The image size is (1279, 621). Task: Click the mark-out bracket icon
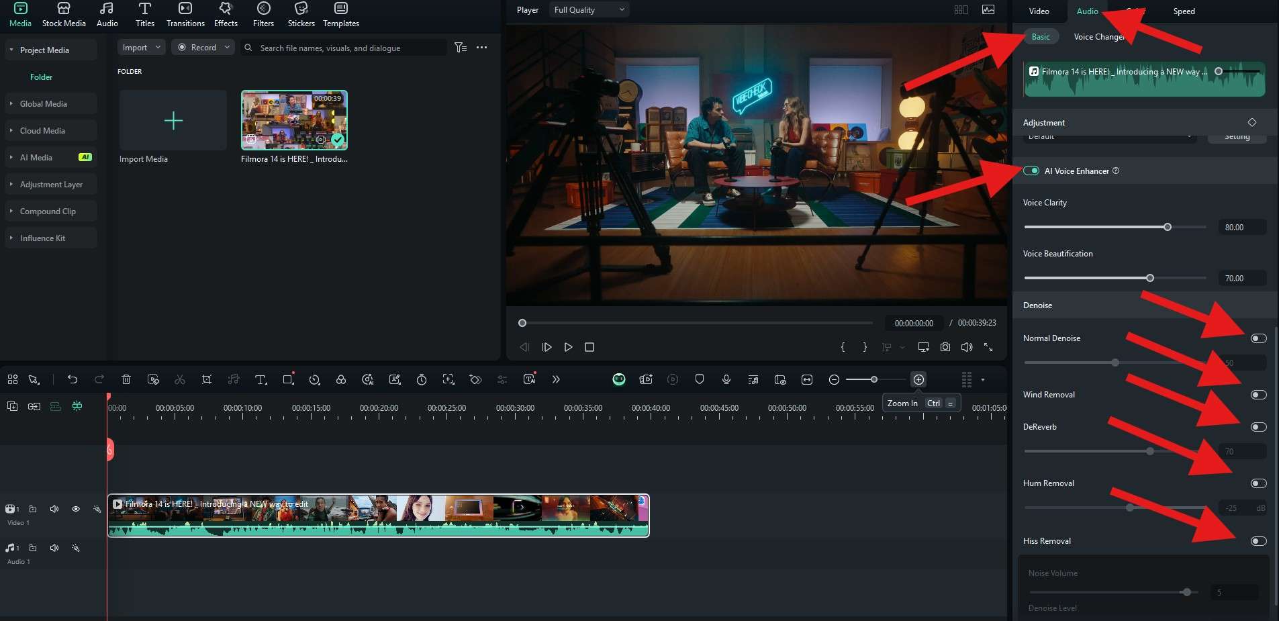(x=865, y=347)
